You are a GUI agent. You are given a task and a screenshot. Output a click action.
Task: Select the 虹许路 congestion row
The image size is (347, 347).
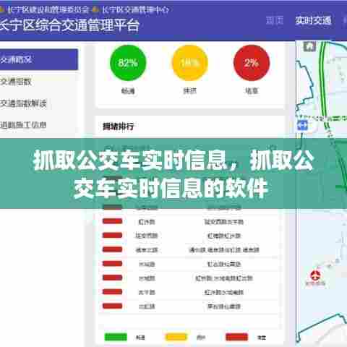click(189, 222)
